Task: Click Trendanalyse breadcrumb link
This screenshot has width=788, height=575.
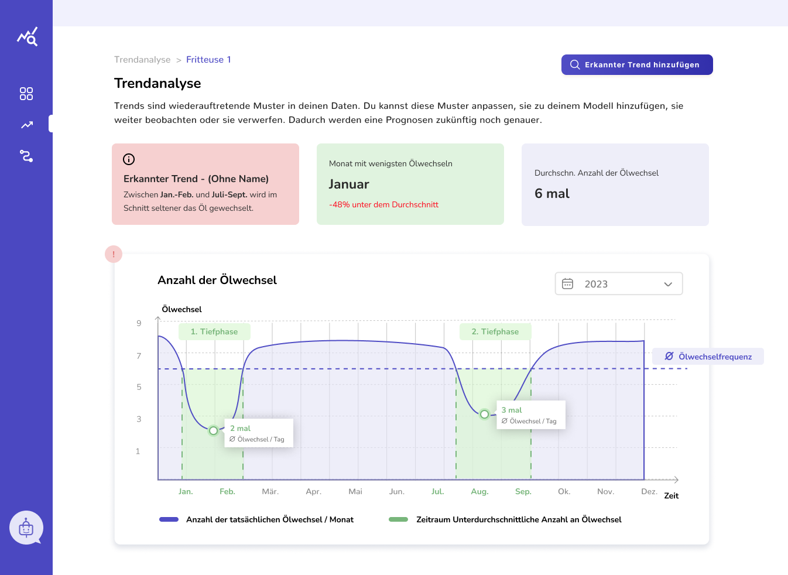Action: [142, 60]
